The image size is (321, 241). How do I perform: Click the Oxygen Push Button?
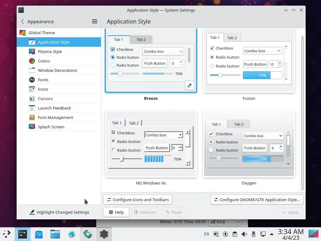pyautogui.click(x=255, y=148)
